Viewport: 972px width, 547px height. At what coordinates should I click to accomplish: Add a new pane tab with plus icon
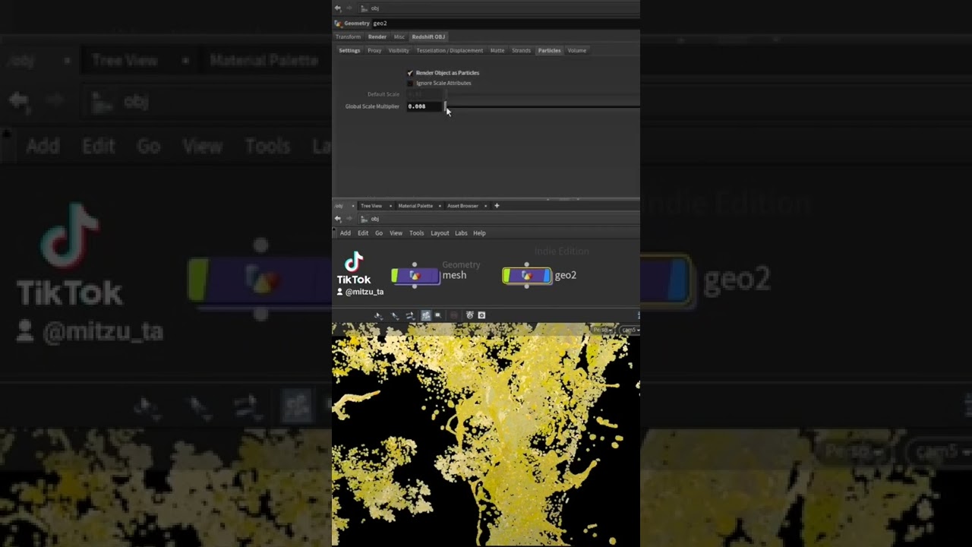[497, 206]
